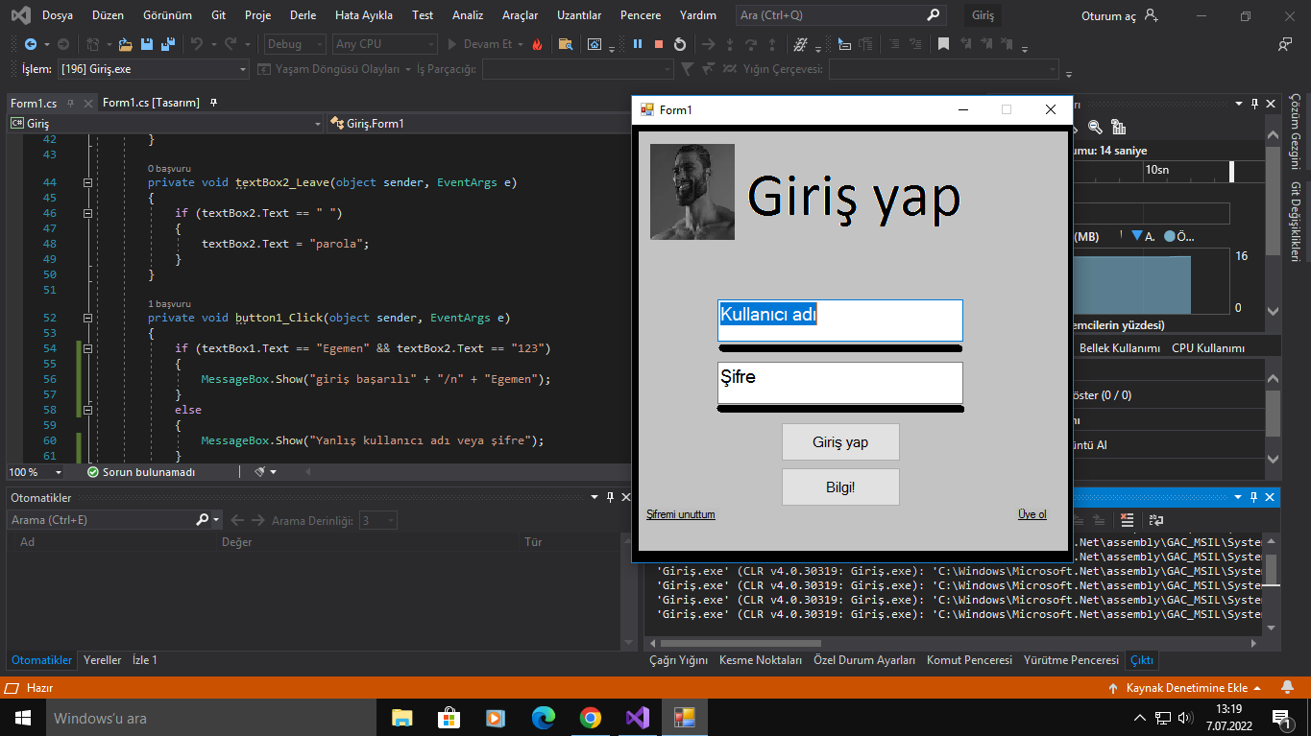
Task: Expand the editor zoom level 100% dropdown
Action: (x=59, y=472)
